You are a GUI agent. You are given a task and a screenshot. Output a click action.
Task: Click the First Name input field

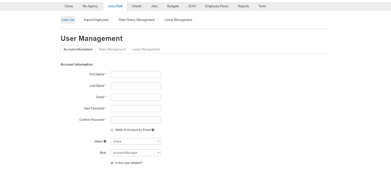136,74
